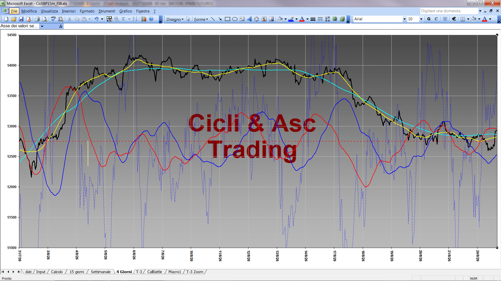Screen dimensions: 501x281
Task: Open the Shadow Style options
Action: [335, 19]
